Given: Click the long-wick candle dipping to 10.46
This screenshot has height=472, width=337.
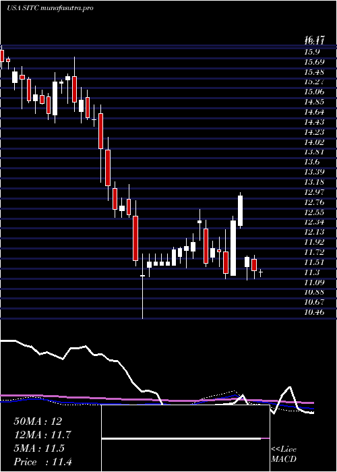Looking at the screenshot, I should [x=143, y=286].
